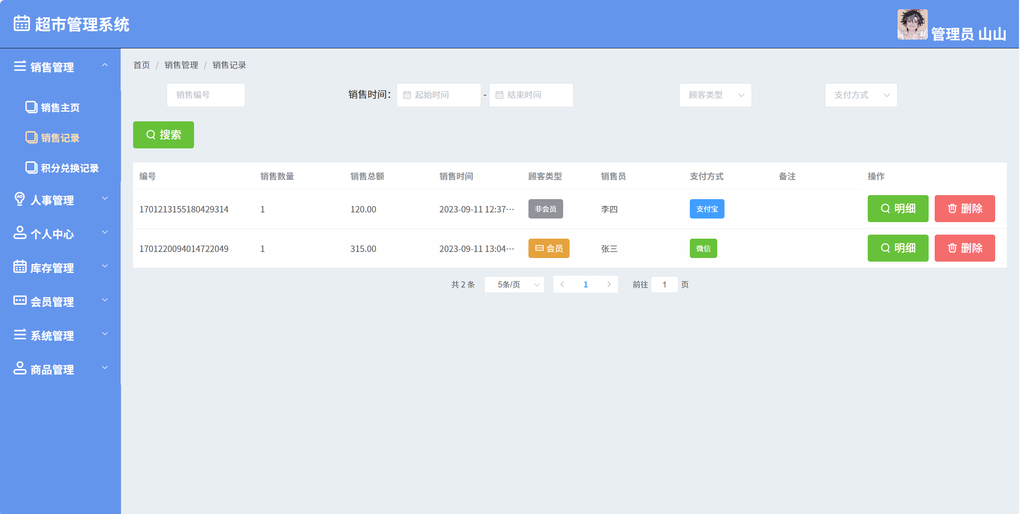The width and height of the screenshot is (1021, 514).
Task: Click 删除 for the 李四 sale row
Action: pyautogui.click(x=965, y=209)
